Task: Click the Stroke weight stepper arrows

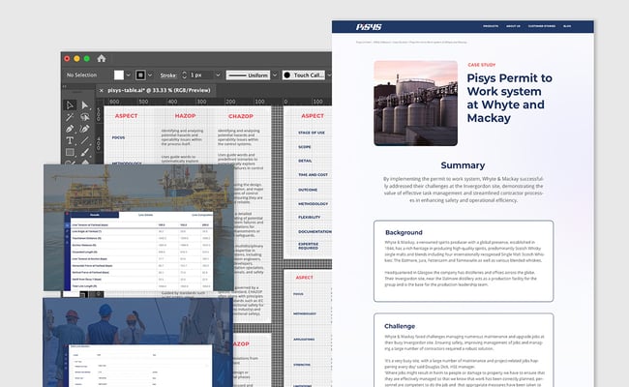Action: [x=185, y=75]
